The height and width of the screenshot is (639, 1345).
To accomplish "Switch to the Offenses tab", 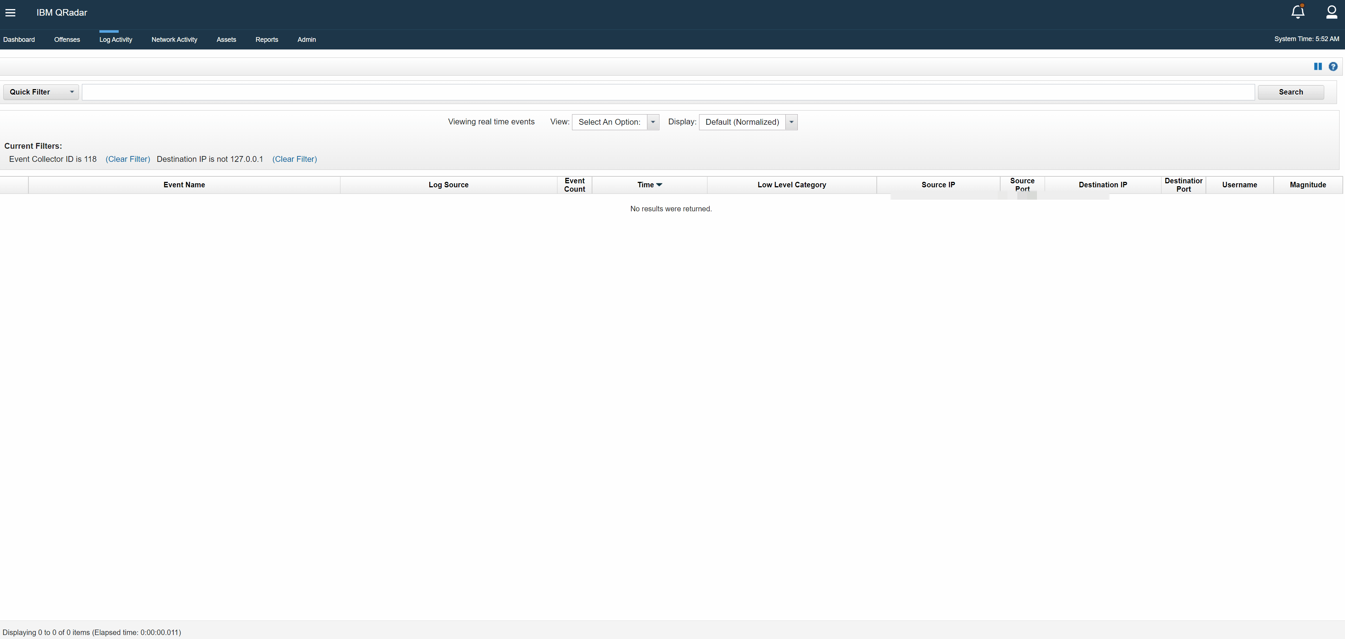I will (x=67, y=39).
